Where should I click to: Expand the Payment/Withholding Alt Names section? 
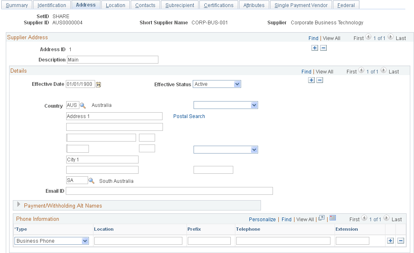click(x=18, y=205)
